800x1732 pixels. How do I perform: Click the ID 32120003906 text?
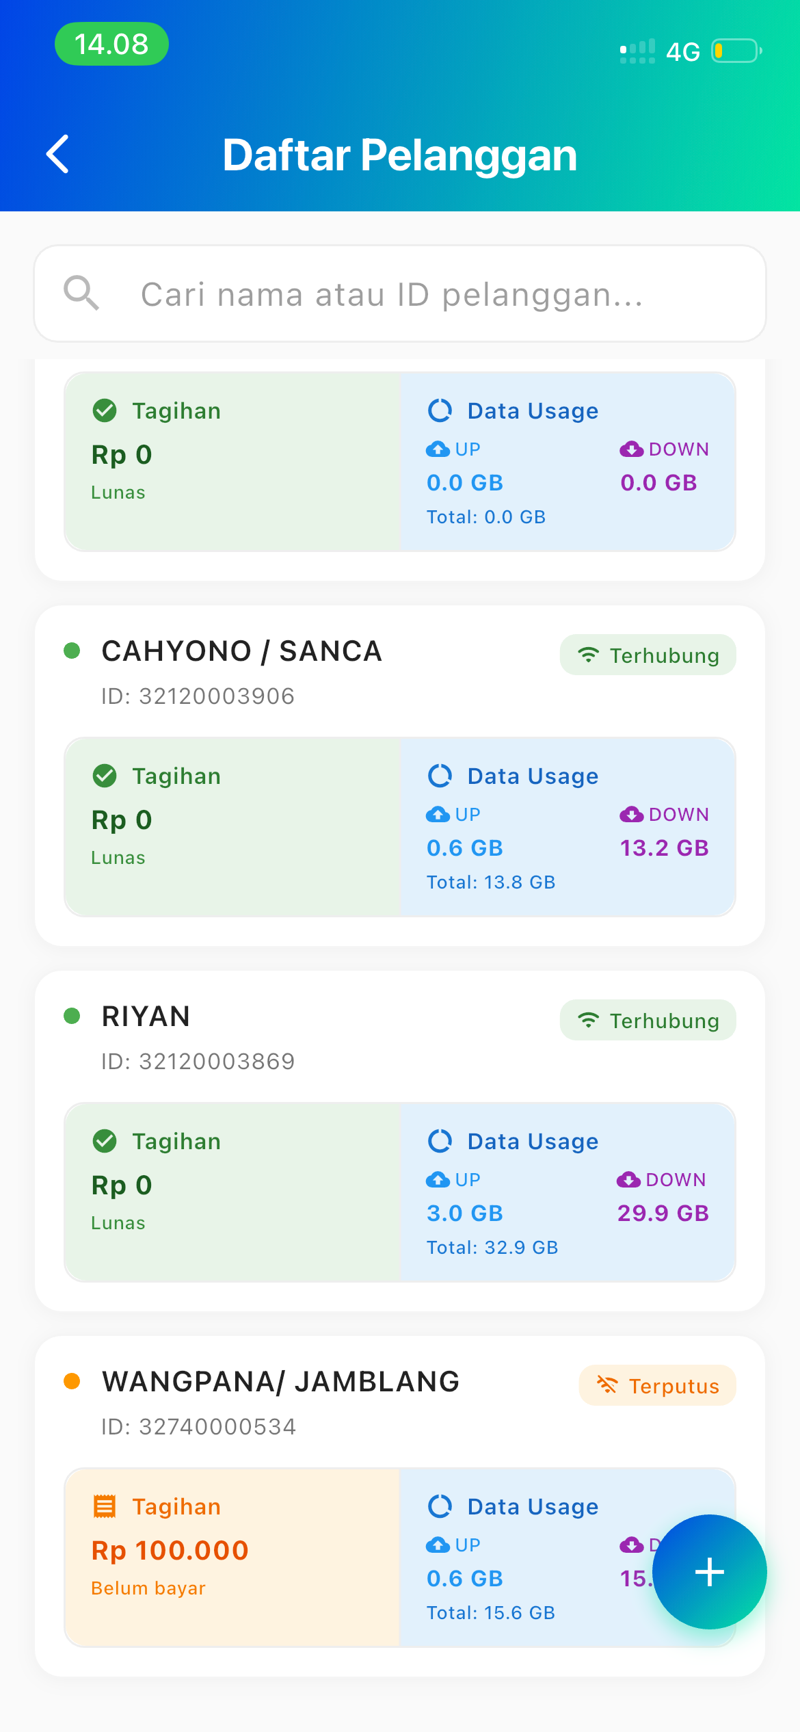tap(198, 696)
